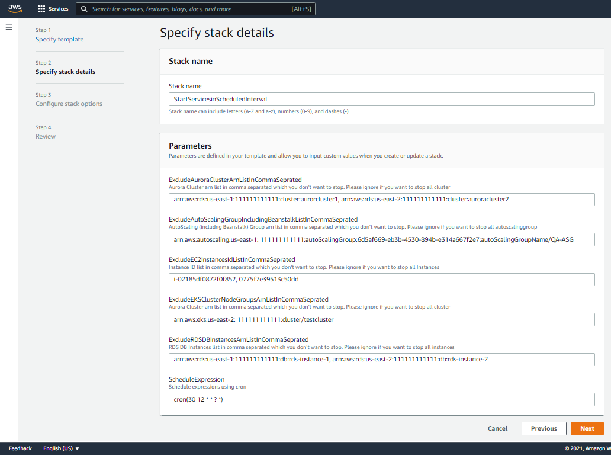
Task: Open the Feedback link in footer
Action: (20, 448)
